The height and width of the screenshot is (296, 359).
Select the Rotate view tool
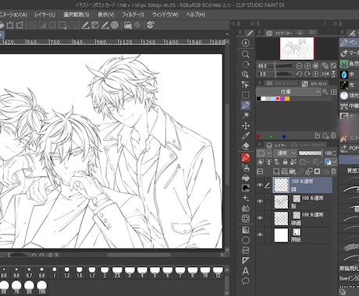pos(245,65)
